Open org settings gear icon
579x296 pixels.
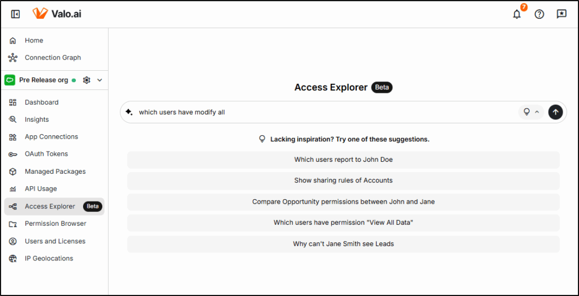click(x=87, y=80)
